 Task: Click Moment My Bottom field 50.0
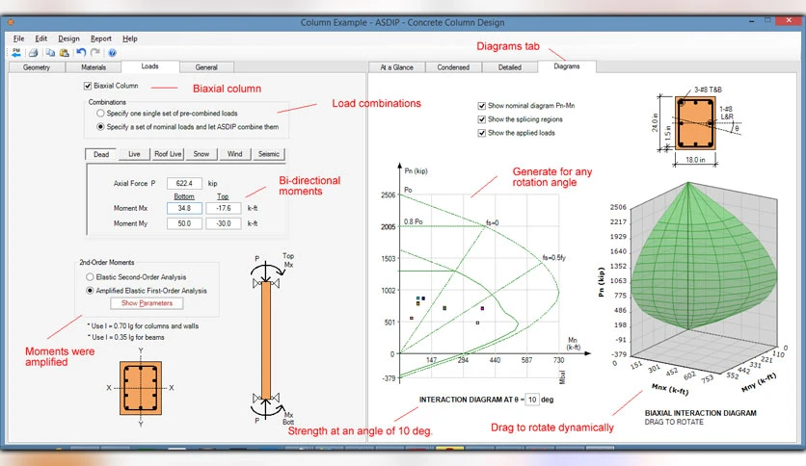[x=184, y=223]
